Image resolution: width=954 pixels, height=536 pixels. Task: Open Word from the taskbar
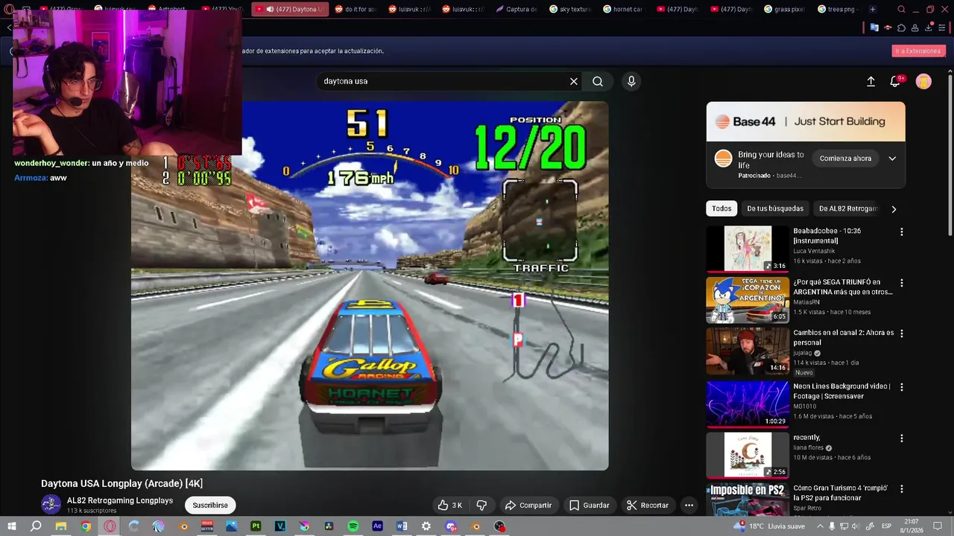402,526
